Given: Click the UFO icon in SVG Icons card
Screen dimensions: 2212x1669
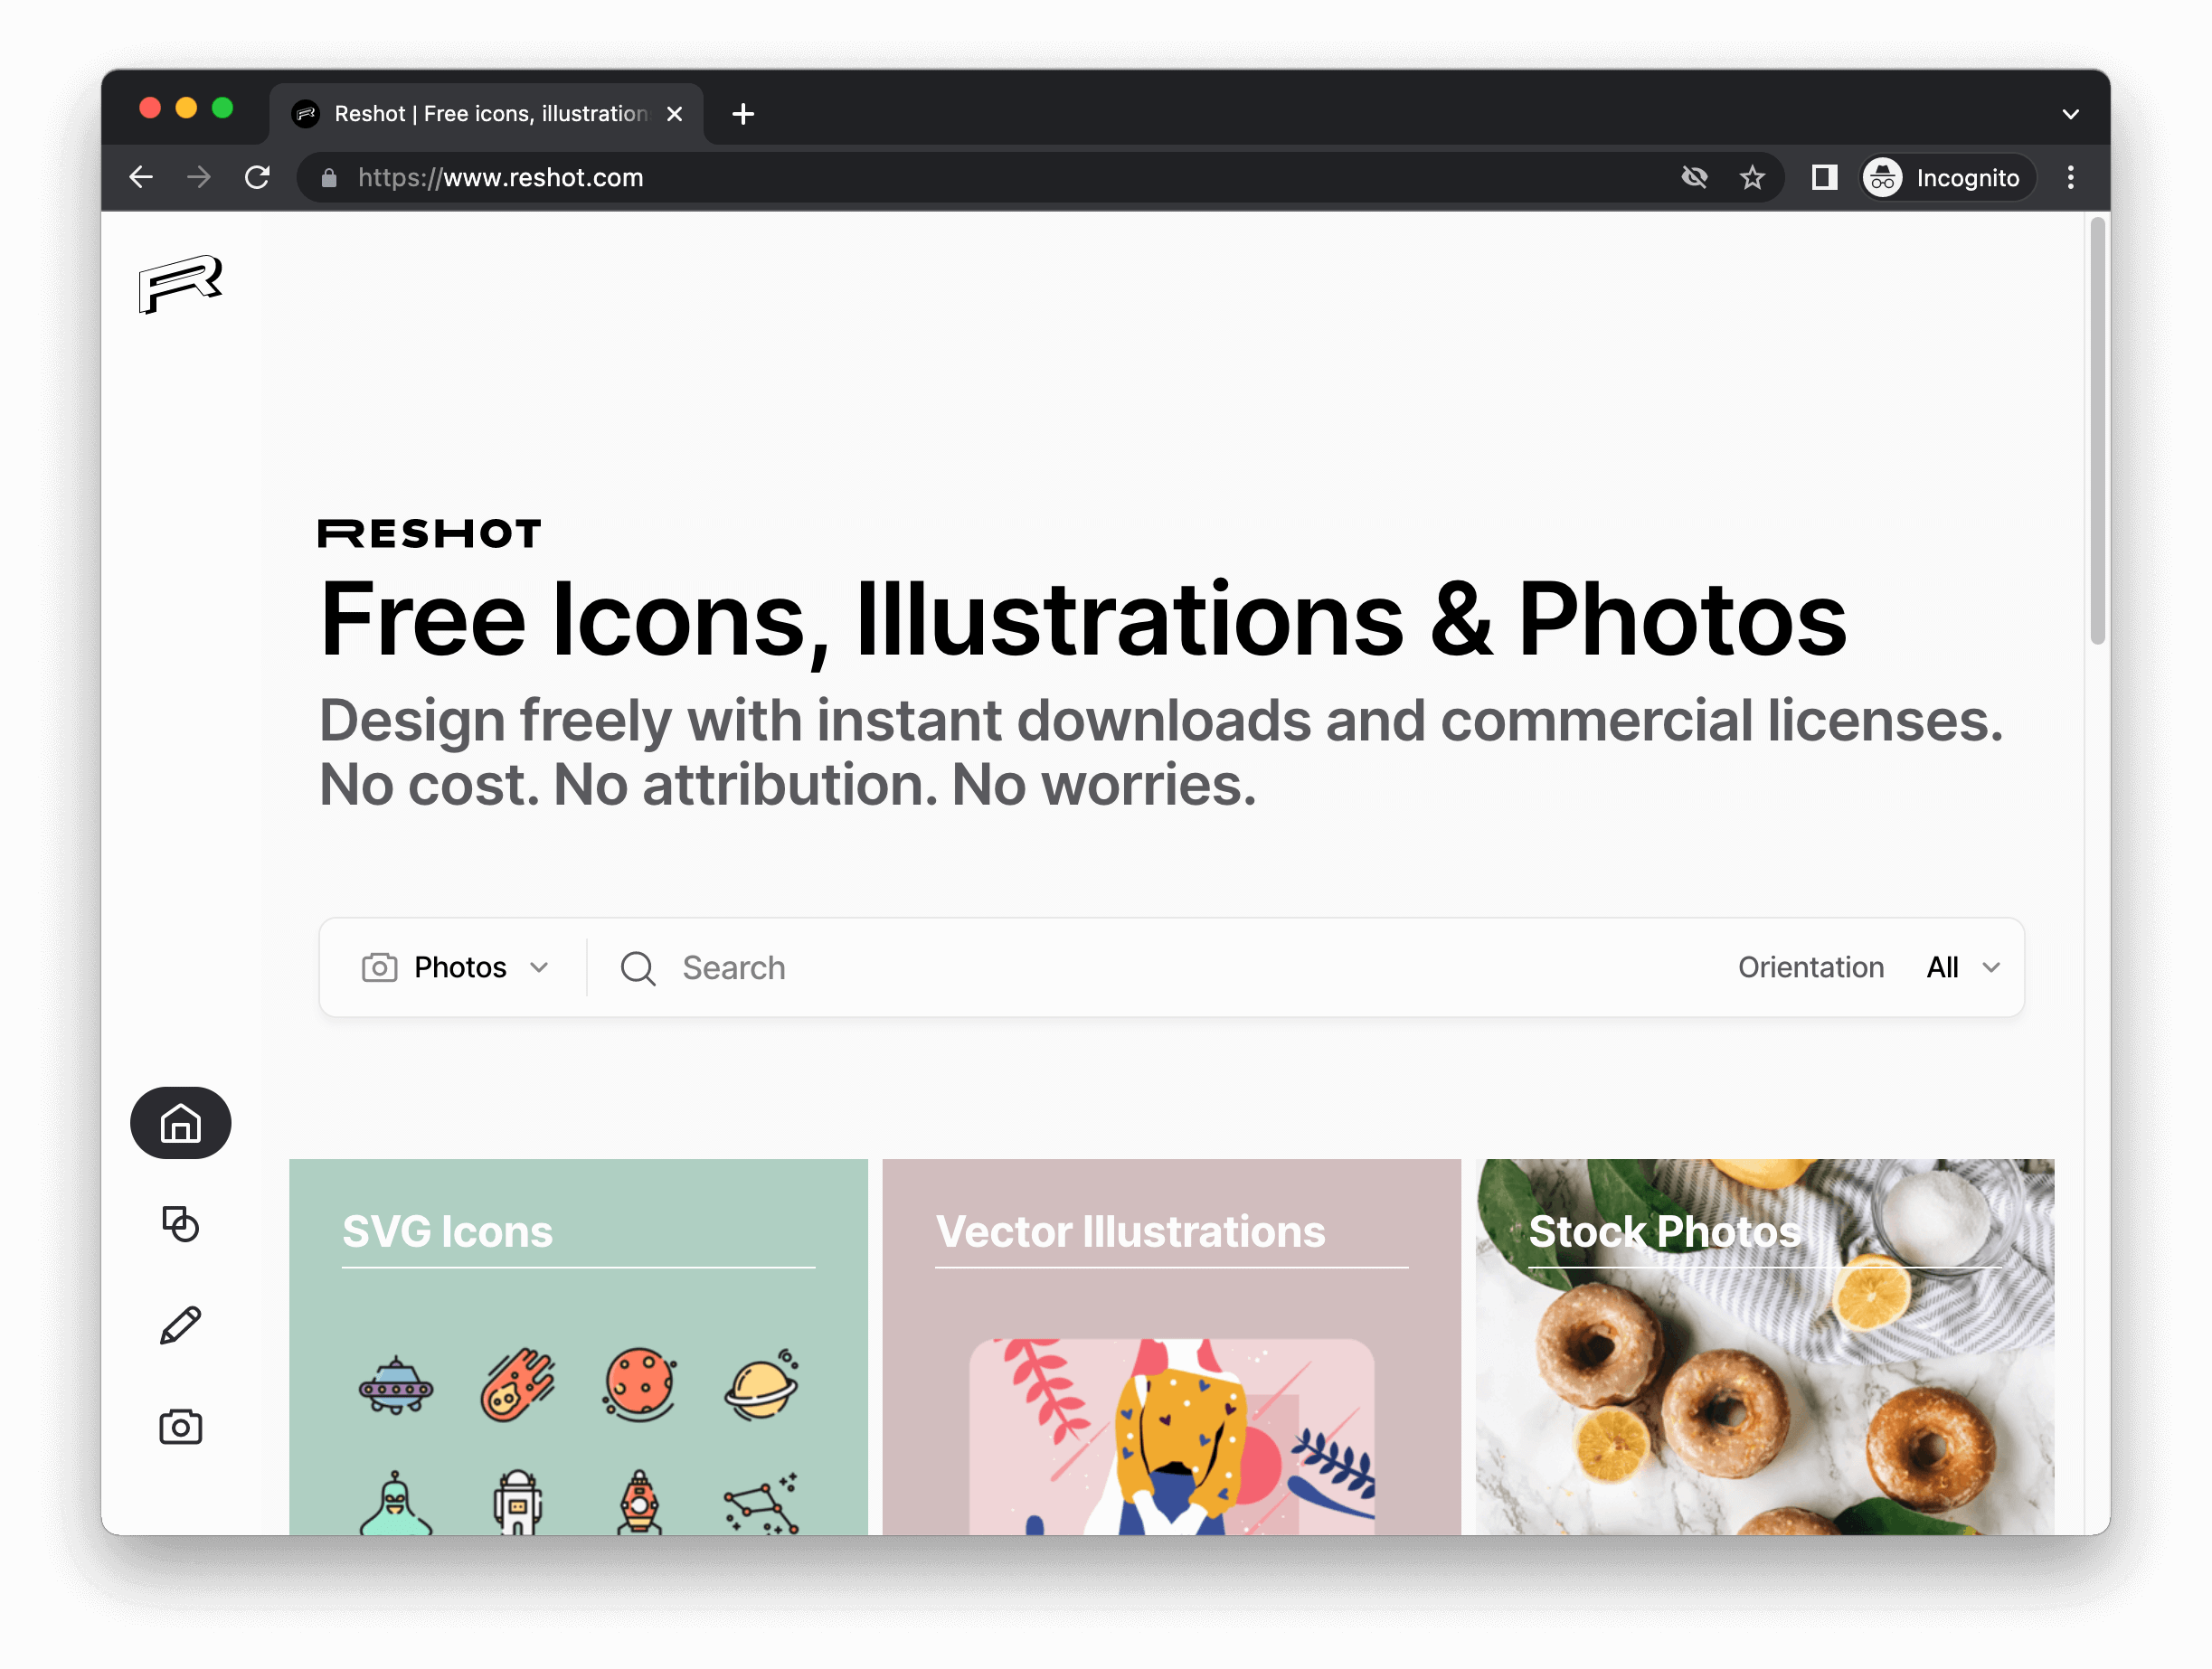Looking at the screenshot, I should (x=396, y=1387).
